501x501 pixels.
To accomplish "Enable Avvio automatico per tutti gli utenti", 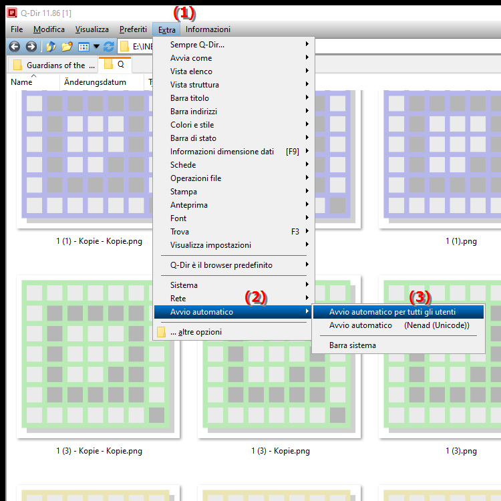I will coord(398,312).
